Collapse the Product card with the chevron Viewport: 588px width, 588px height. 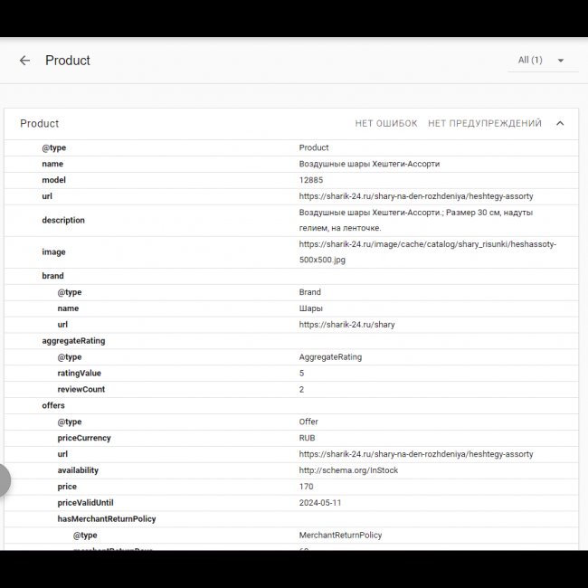(560, 124)
